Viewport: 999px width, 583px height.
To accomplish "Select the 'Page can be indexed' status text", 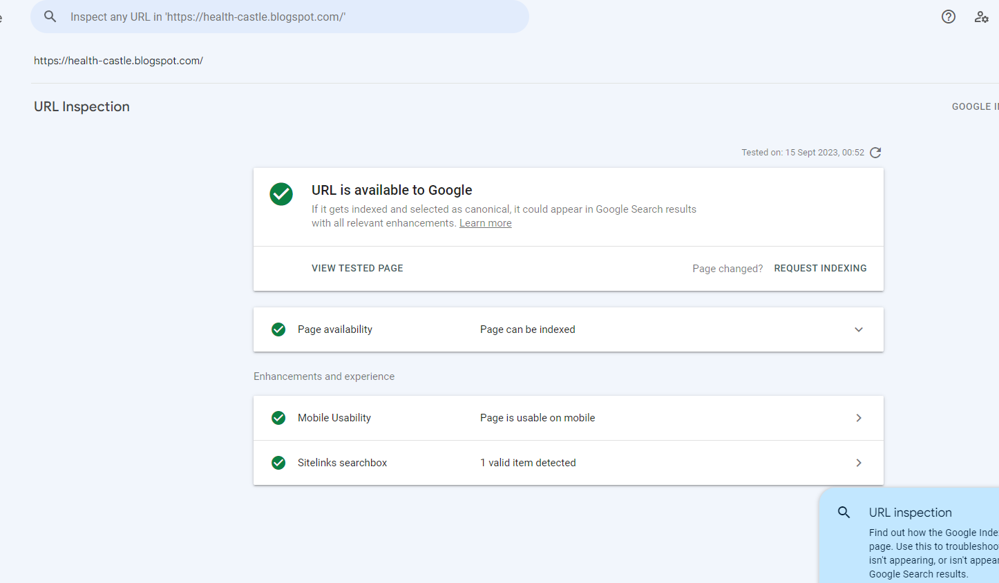I will (x=527, y=329).
